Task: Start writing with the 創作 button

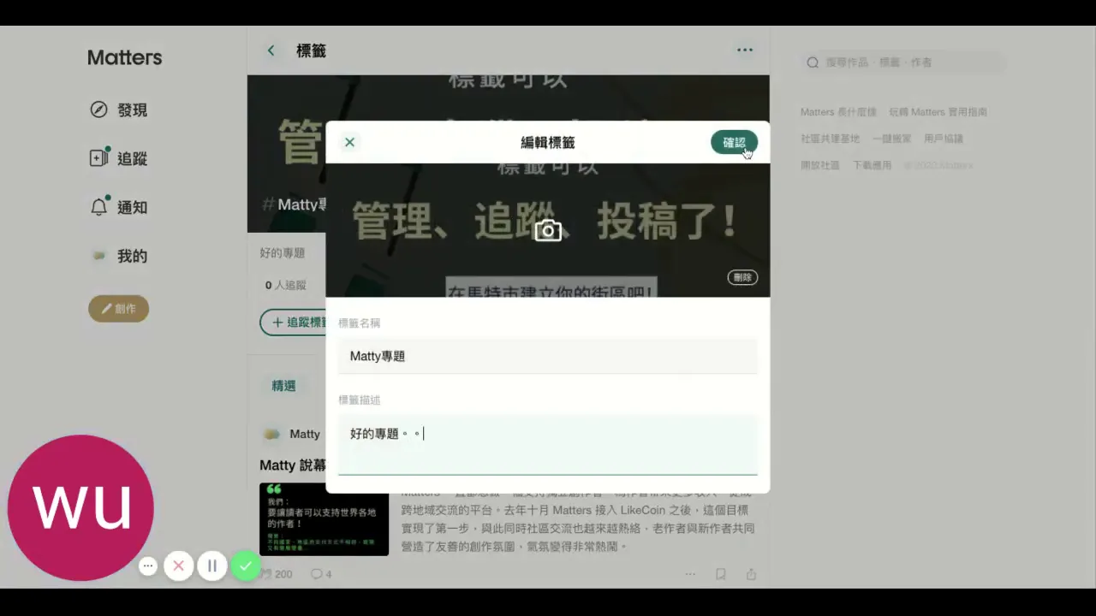Action: pyautogui.click(x=119, y=309)
